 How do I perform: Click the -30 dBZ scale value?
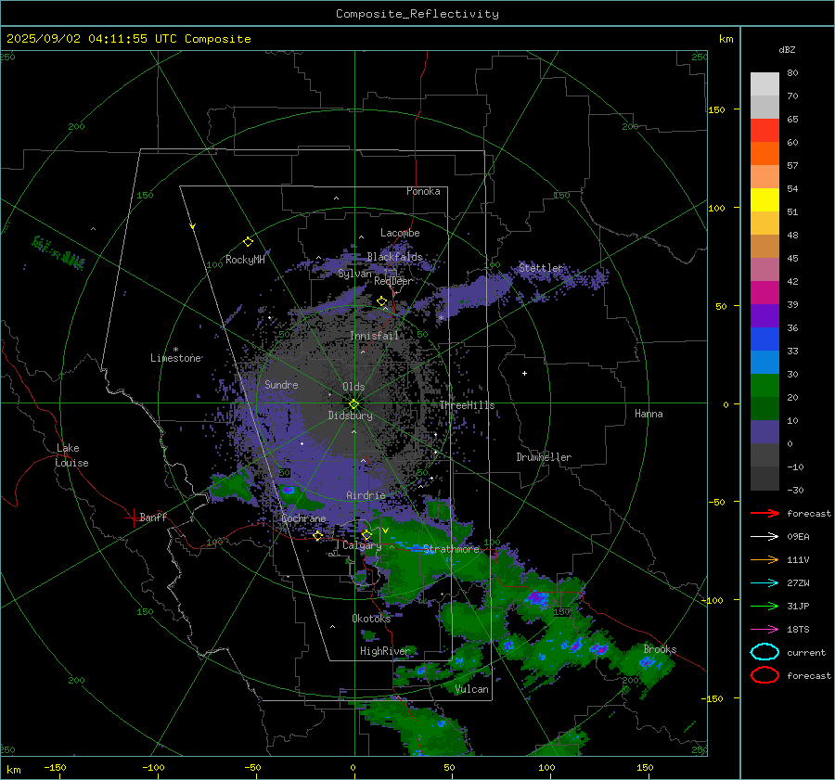795,490
